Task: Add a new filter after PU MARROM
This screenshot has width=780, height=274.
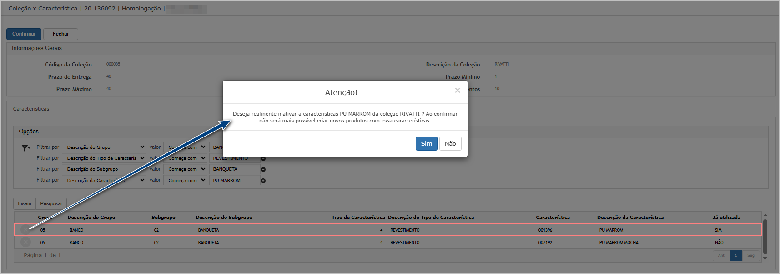Action: click(x=263, y=181)
